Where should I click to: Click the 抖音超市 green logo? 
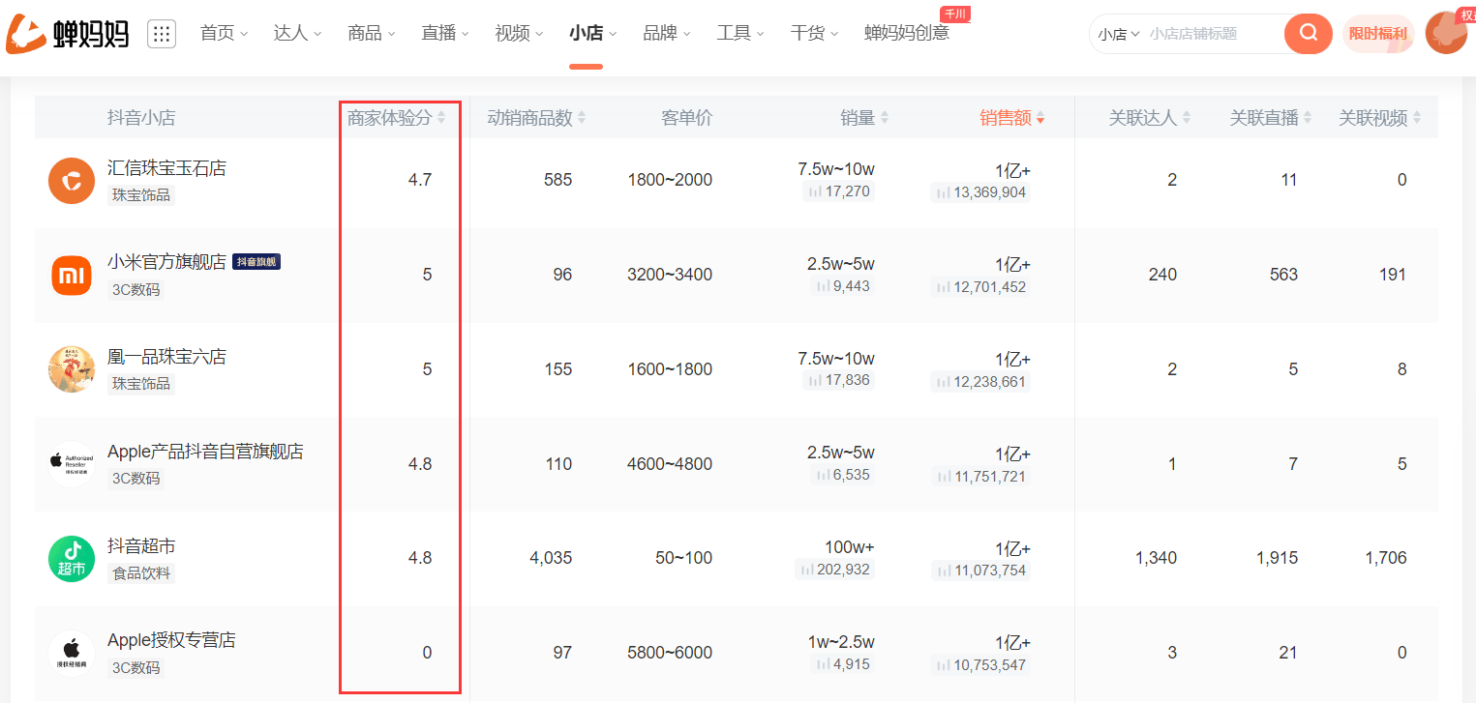[72, 559]
